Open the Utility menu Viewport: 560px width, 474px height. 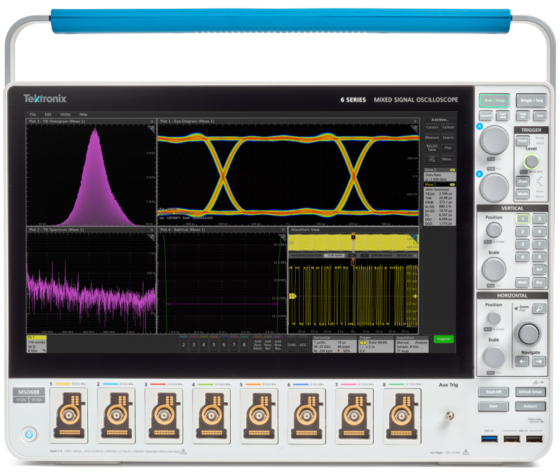click(65, 114)
